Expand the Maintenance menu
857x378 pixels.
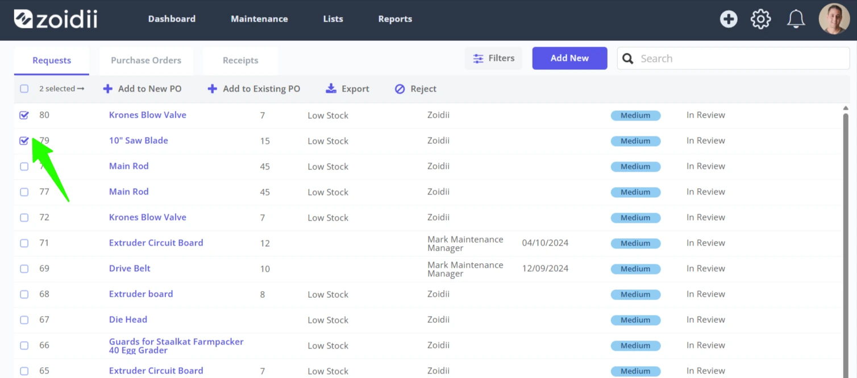259,19
